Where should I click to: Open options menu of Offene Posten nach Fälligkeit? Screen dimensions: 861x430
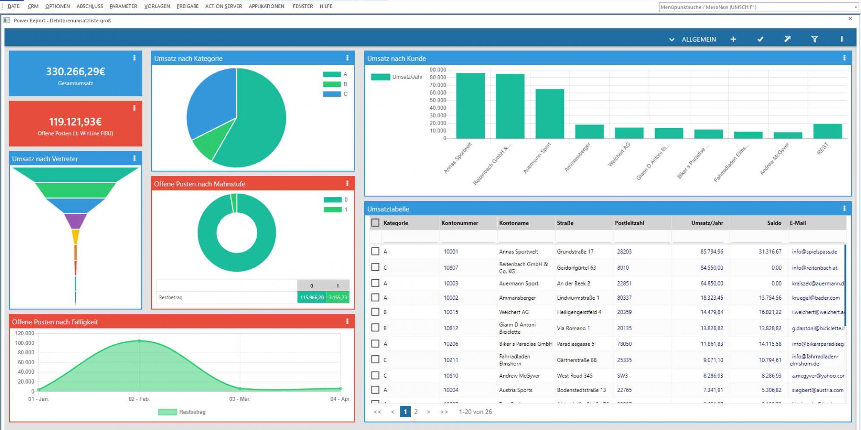point(347,321)
